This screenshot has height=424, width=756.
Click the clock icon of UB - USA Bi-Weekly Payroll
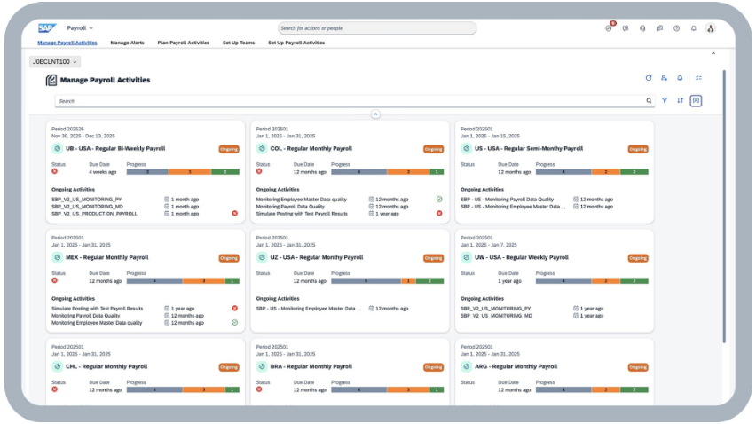(57, 148)
